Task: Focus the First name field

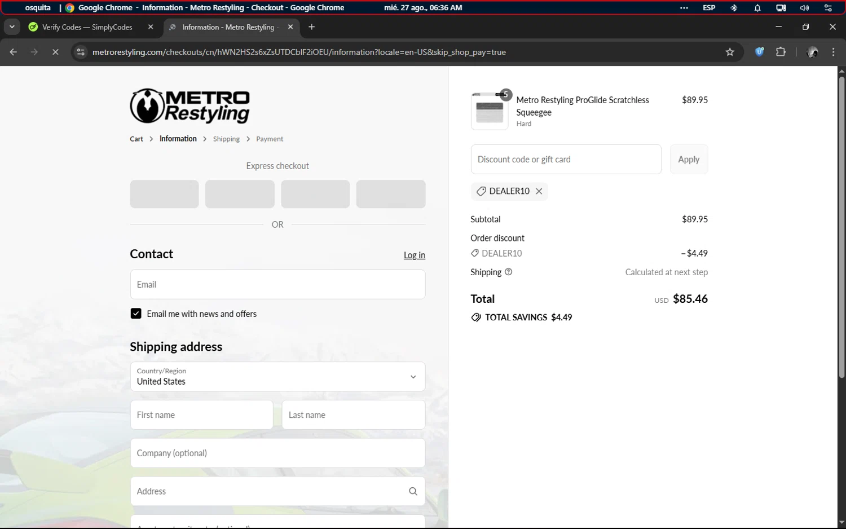Action: tap(201, 415)
